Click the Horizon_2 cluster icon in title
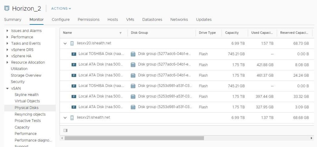This screenshot has width=317, height=147. (x=7, y=8)
